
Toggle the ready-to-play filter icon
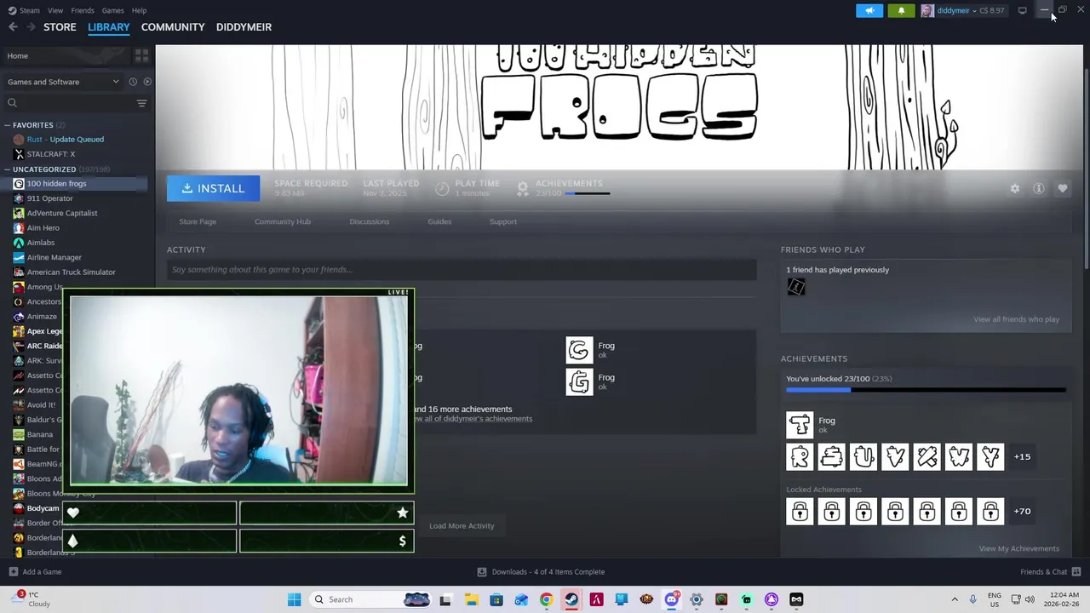pyautogui.click(x=147, y=82)
